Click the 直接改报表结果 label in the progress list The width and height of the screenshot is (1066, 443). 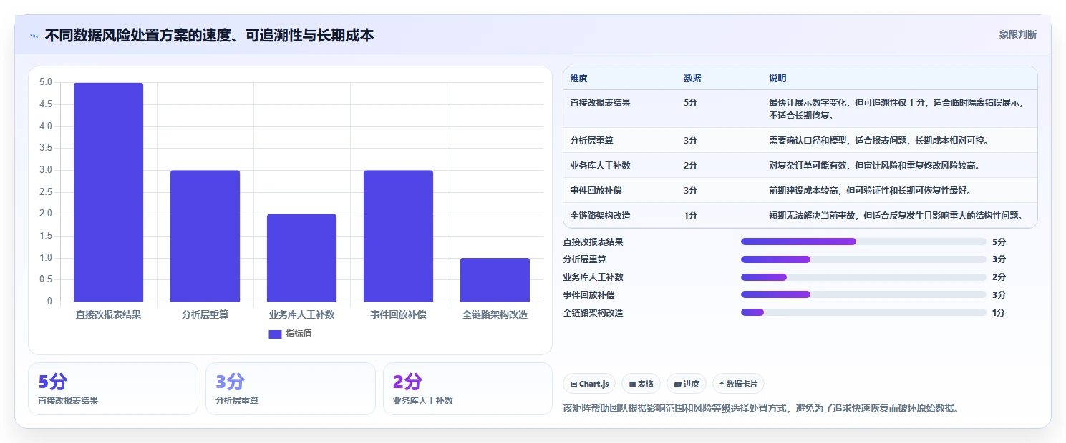[x=593, y=242]
